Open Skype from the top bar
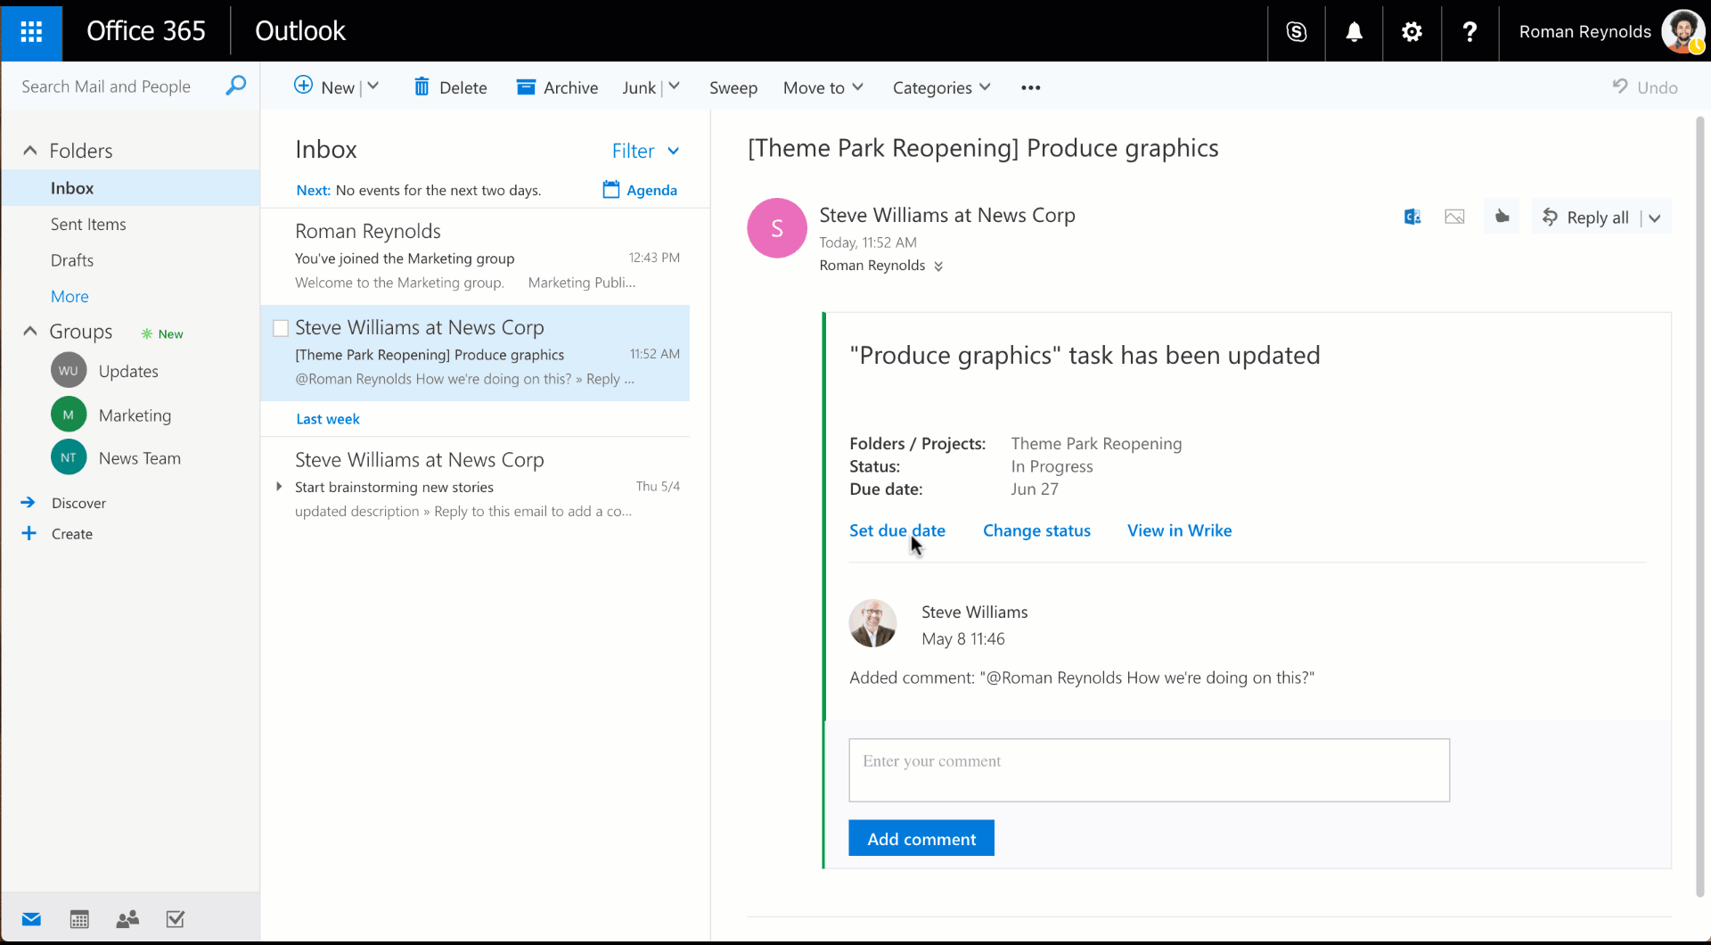Image resolution: width=1711 pixels, height=945 pixels. click(x=1296, y=32)
